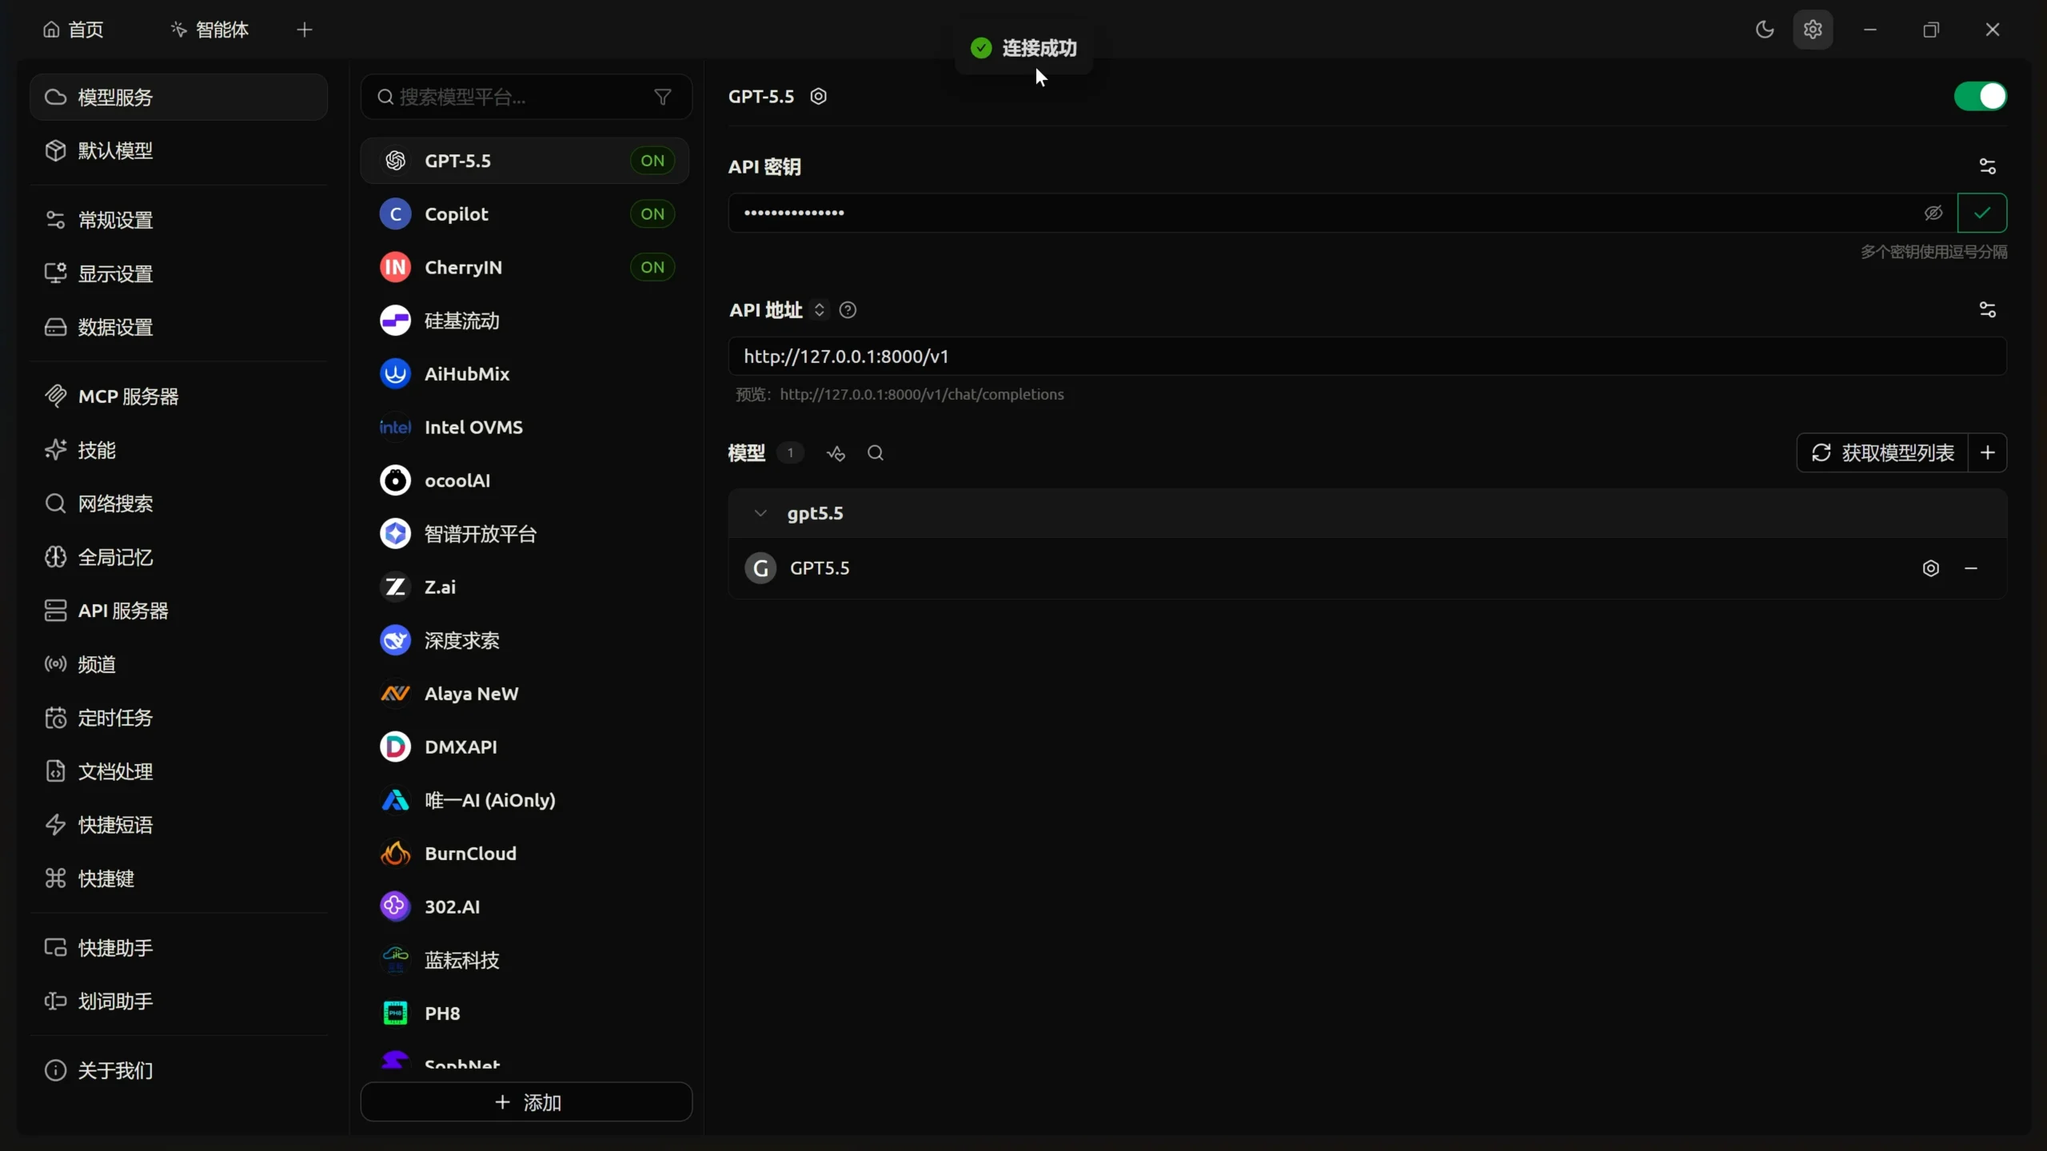
Task: Select 蓝耘科技 provider
Action: (x=525, y=960)
